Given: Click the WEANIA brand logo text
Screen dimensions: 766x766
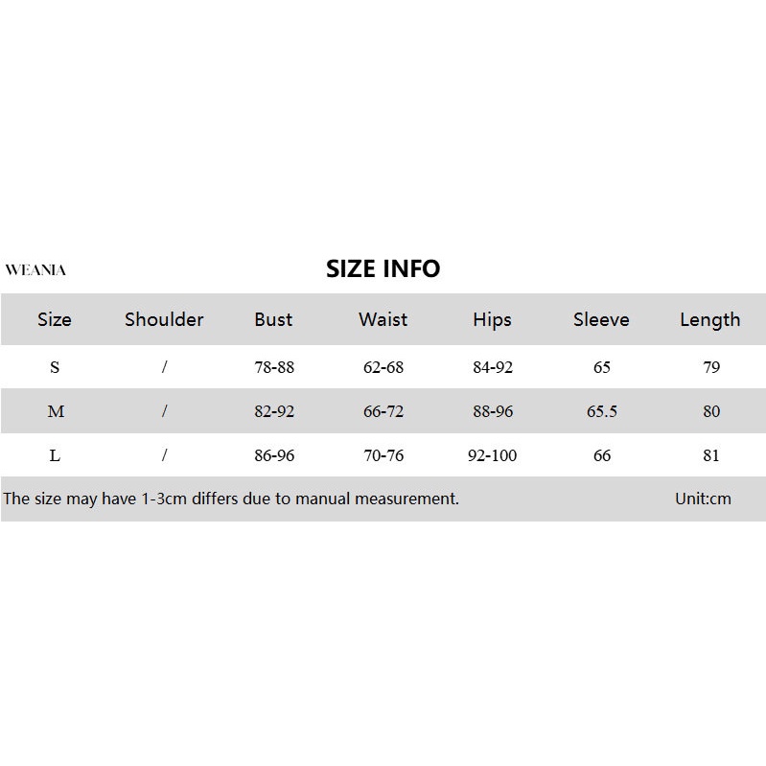Looking at the screenshot, I should 35,270.
